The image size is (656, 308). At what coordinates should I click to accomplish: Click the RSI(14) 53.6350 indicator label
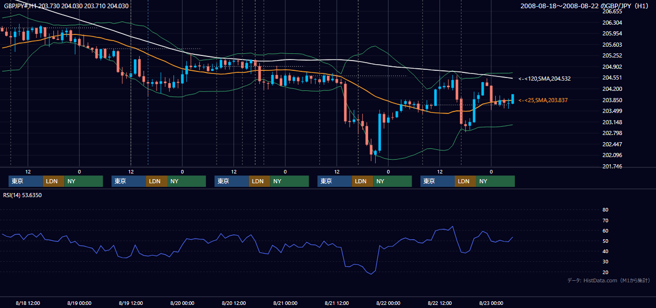point(23,195)
